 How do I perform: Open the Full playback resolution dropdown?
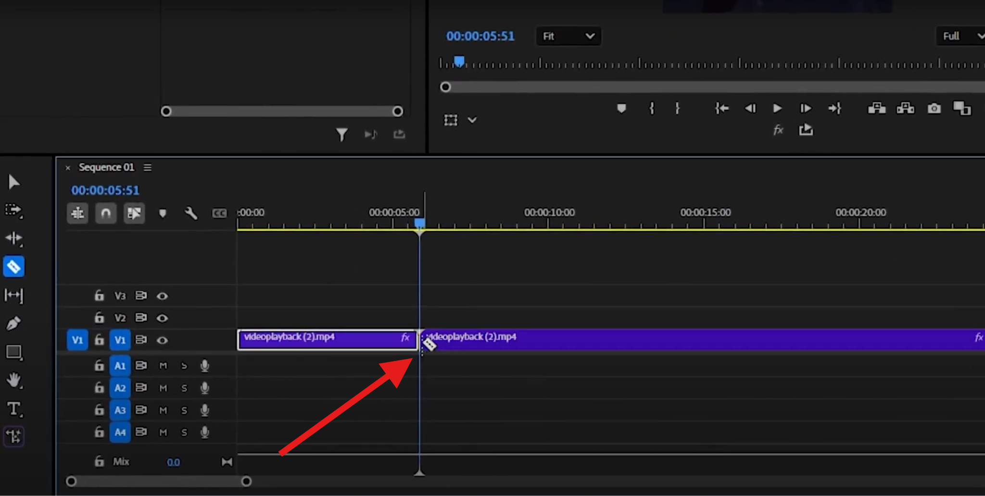(960, 36)
